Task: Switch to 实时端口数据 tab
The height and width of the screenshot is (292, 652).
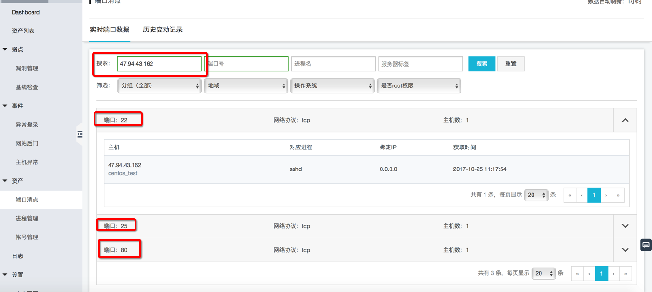Action: (110, 30)
